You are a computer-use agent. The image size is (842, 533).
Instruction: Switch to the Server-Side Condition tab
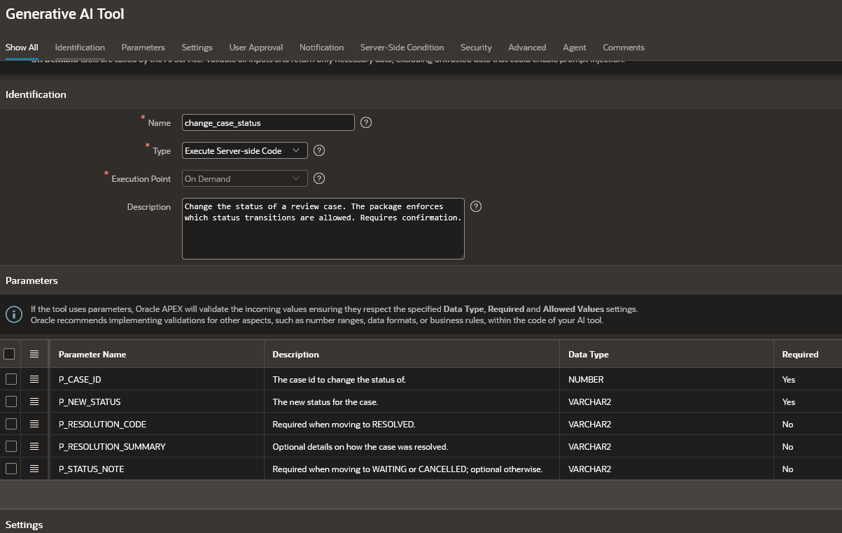[x=402, y=48]
